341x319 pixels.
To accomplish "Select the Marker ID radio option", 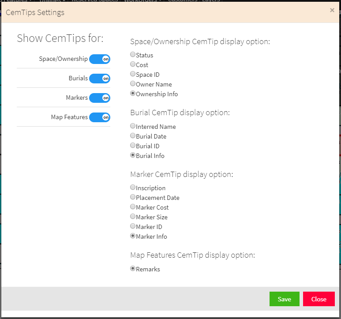I will [133, 226].
